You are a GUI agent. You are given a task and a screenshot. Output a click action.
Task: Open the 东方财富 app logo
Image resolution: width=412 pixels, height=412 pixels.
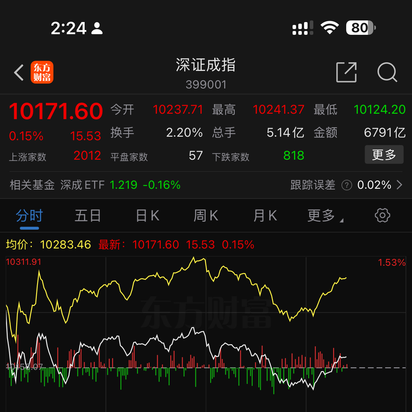click(42, 72)
